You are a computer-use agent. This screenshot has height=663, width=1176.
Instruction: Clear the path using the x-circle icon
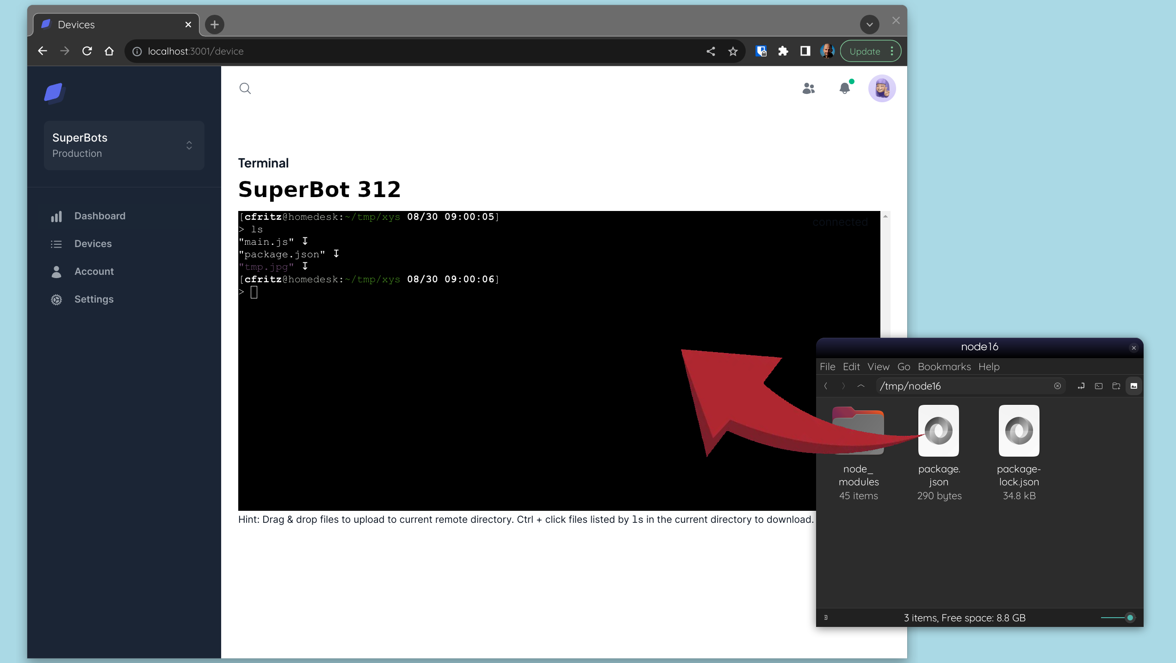pyautogui.click(x=1057, y=385)
